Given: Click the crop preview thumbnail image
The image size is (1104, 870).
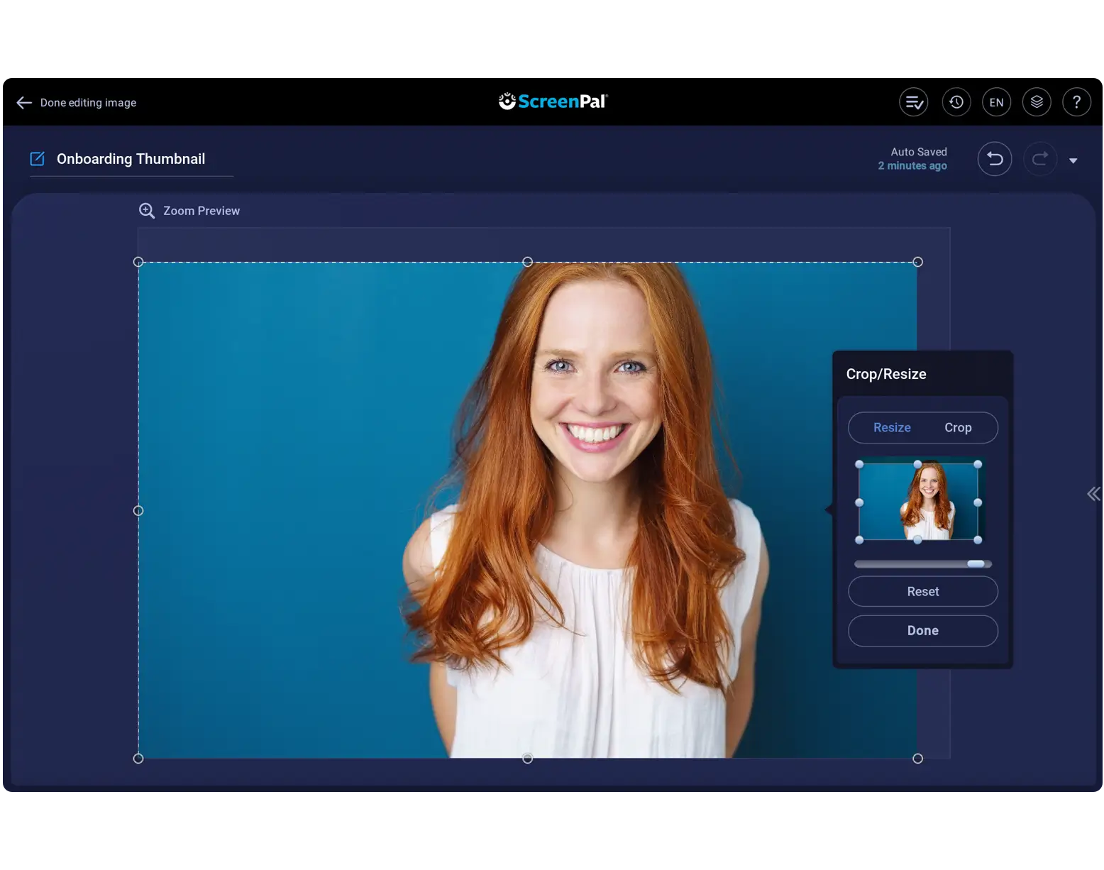Looking at the screenshot, I should (919, 502).
